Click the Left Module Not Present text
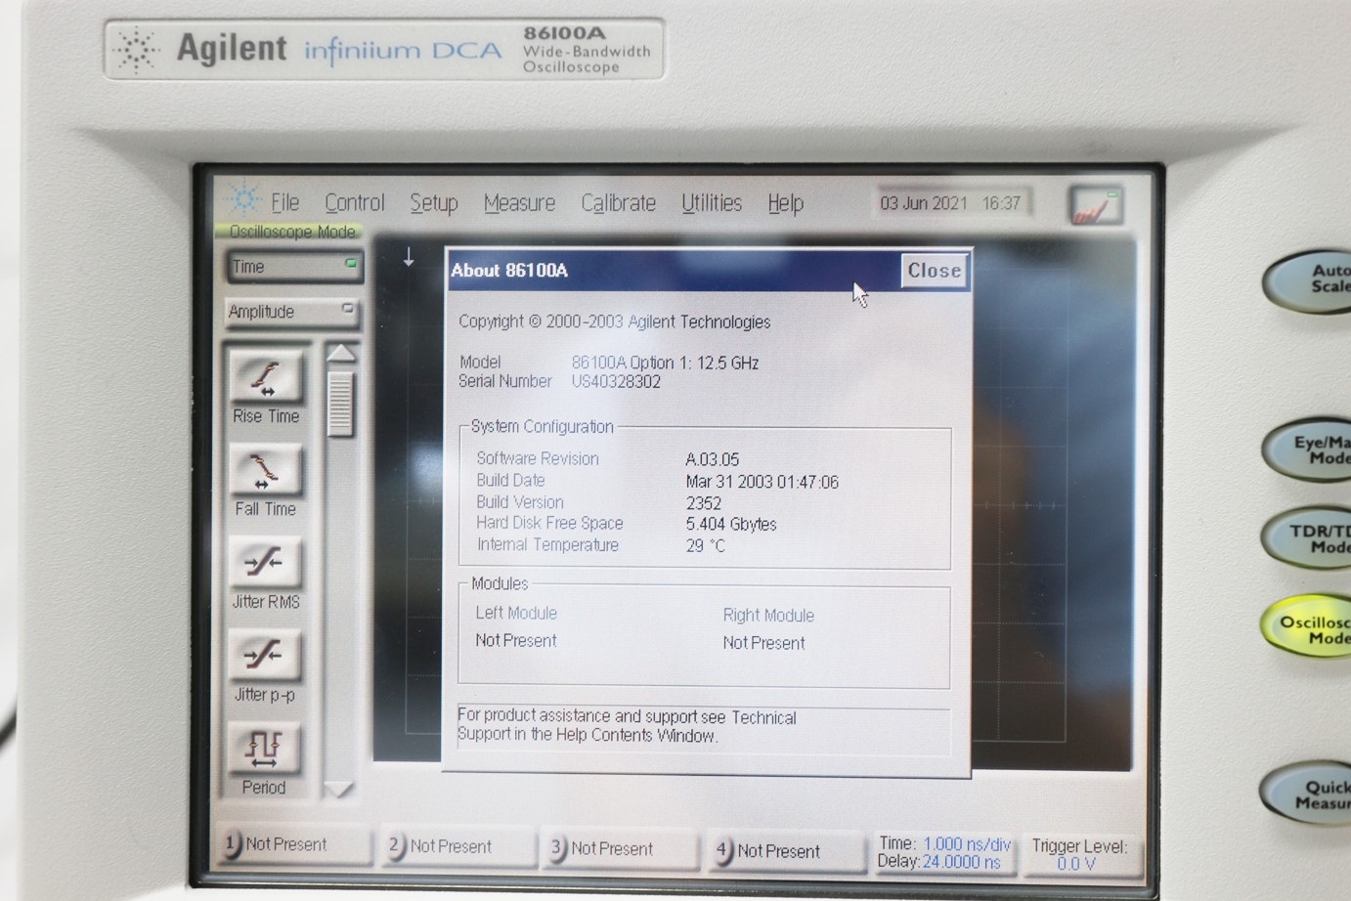1351x901 pixels. tap(516, 641)
